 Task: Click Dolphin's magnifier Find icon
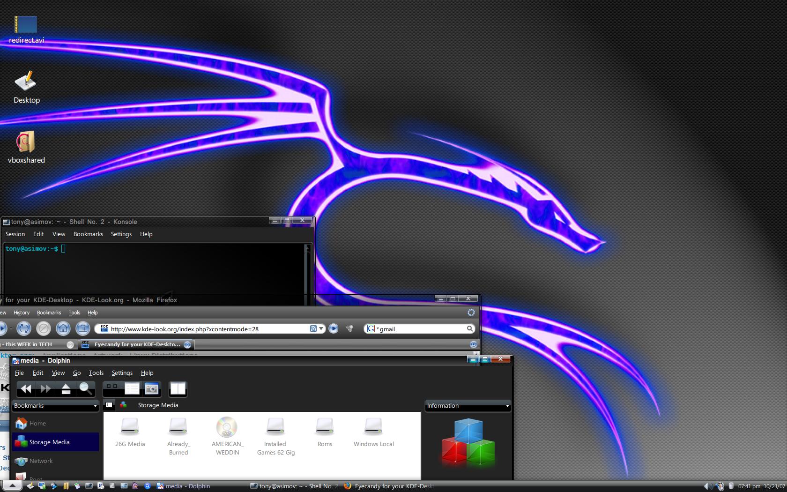click(x=85, y=388)
